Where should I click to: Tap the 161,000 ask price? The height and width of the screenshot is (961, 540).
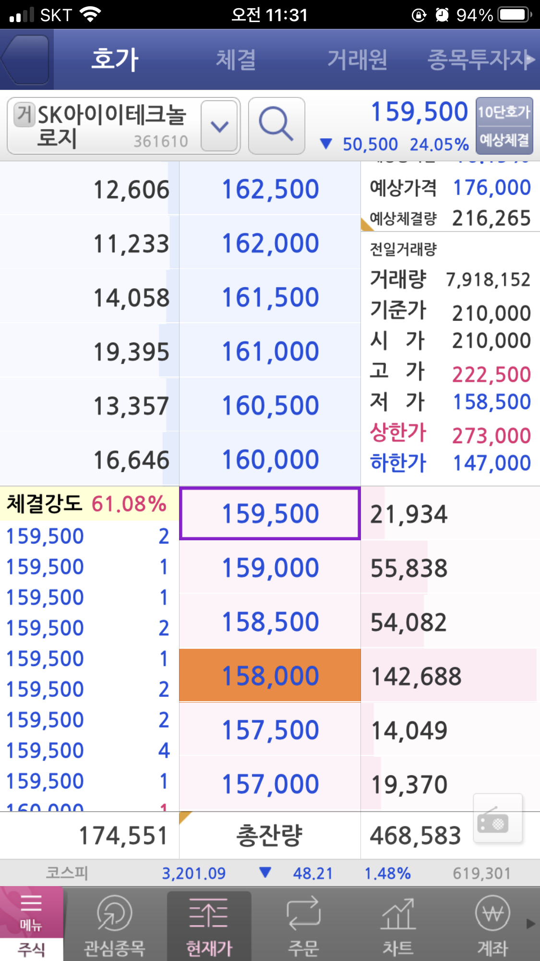pyautogui.click(x=270, y=351)
